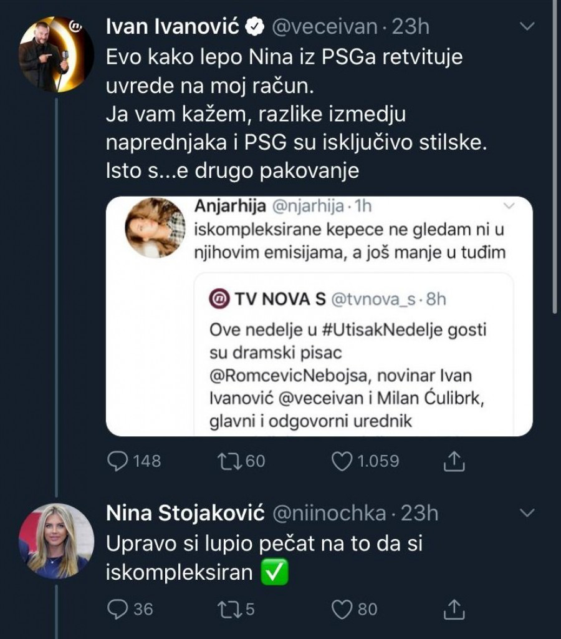The image size is (561, 639).
Task: Reply to Ivan Ivanović's tweet
Action: (x=118, y=461)
